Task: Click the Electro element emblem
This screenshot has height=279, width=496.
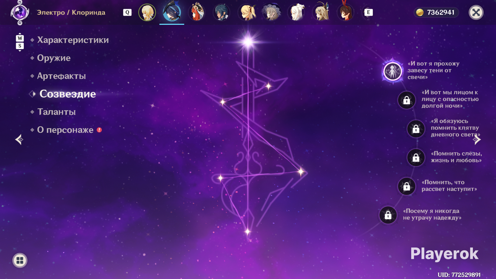Action: (x=20, y=13)
